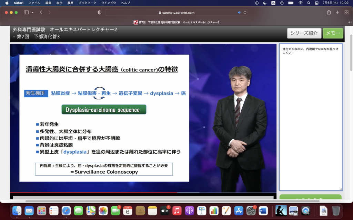Open Keynote from the Dock

click(202, 210)
